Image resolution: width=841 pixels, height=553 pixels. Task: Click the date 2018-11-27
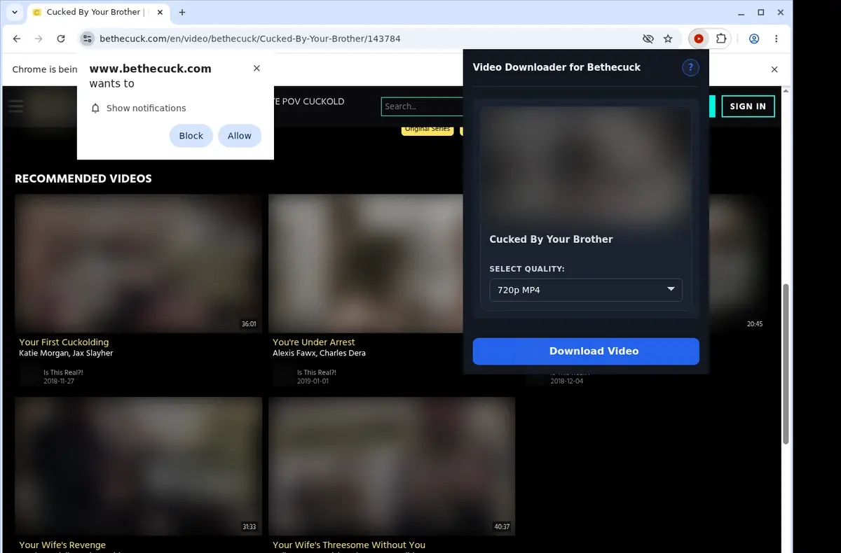coord(60,381)
